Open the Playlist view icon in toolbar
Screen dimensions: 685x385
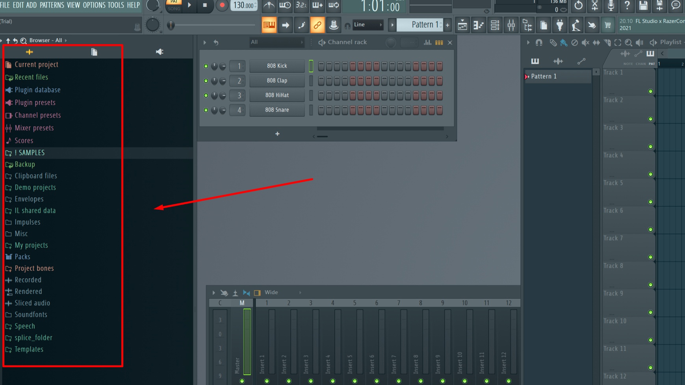coord(462,25)
